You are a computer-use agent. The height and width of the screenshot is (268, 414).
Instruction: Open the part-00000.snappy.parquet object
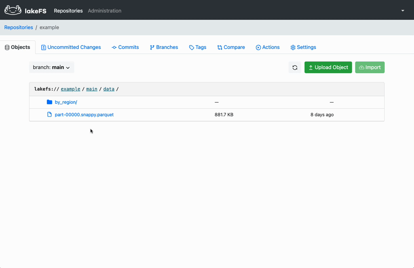point(84,114)
